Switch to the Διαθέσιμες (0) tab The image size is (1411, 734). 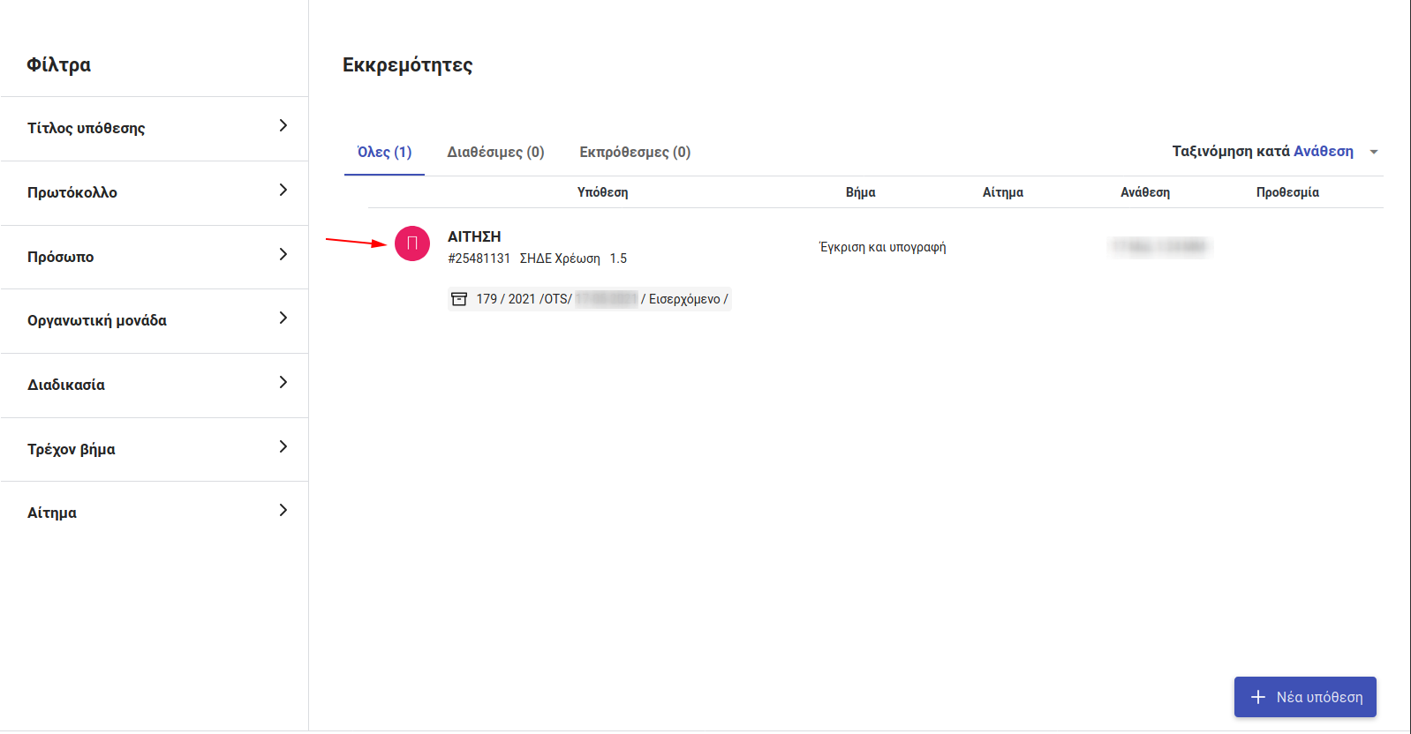coord(495,152)
